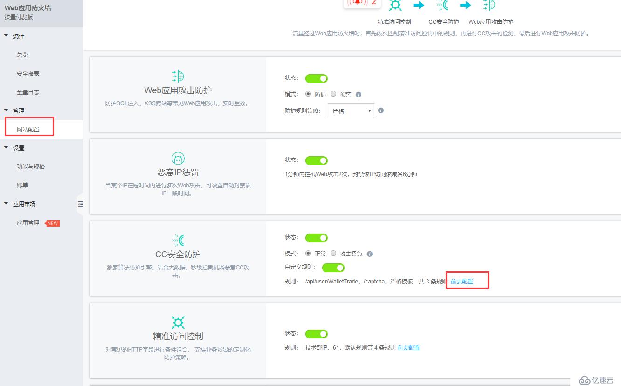Click the 技术部IP rules summary text
621x386 pixels.
tap(350, 348)
